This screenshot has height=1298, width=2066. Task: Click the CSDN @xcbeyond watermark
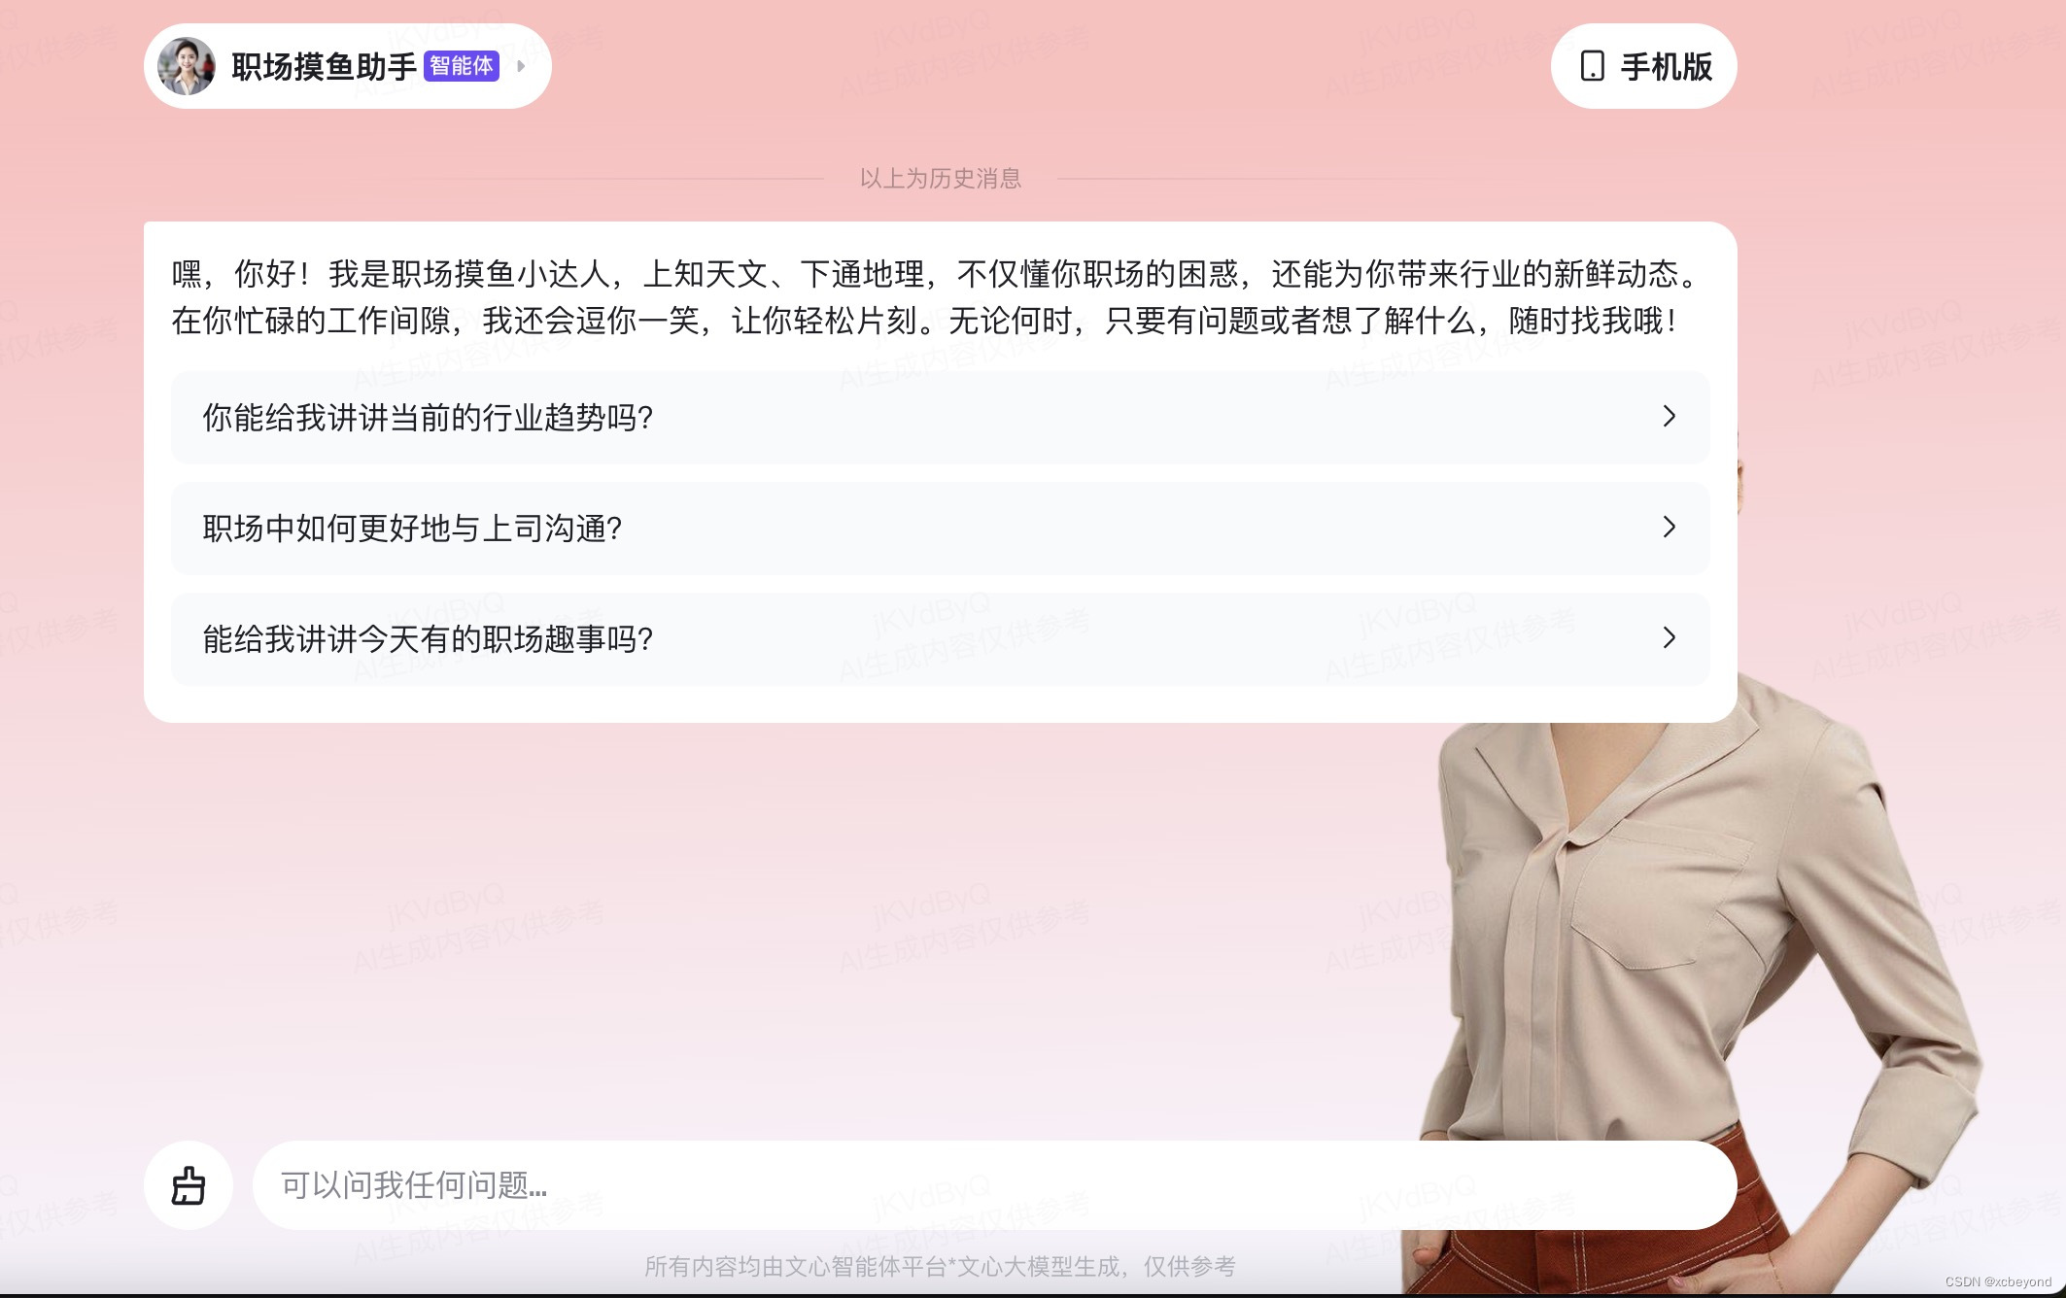click(x=1997, y=1282)
